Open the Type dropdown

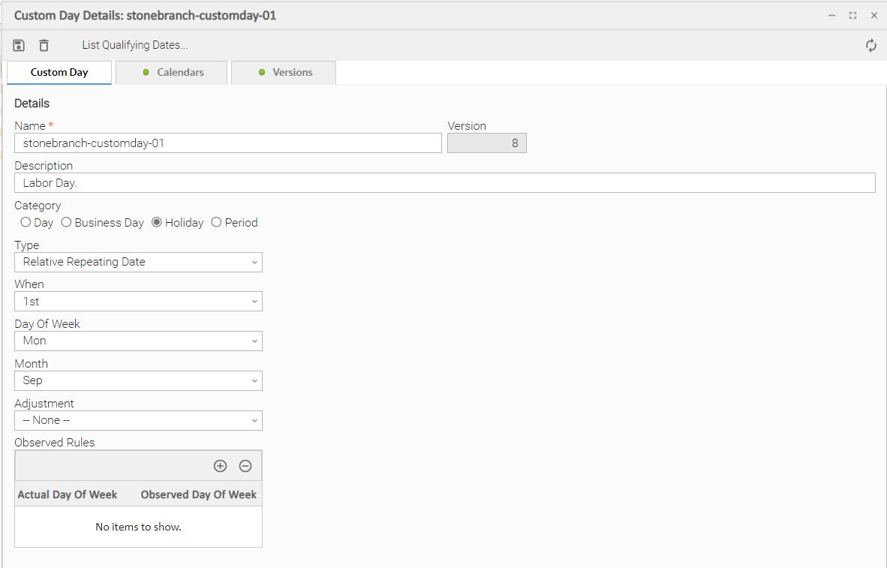coord(138,262)
